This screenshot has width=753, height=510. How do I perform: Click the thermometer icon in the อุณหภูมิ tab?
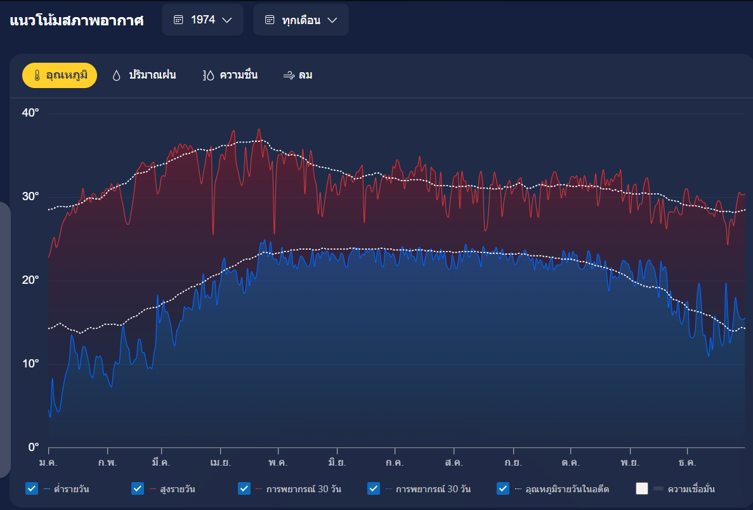pos(37,75)
